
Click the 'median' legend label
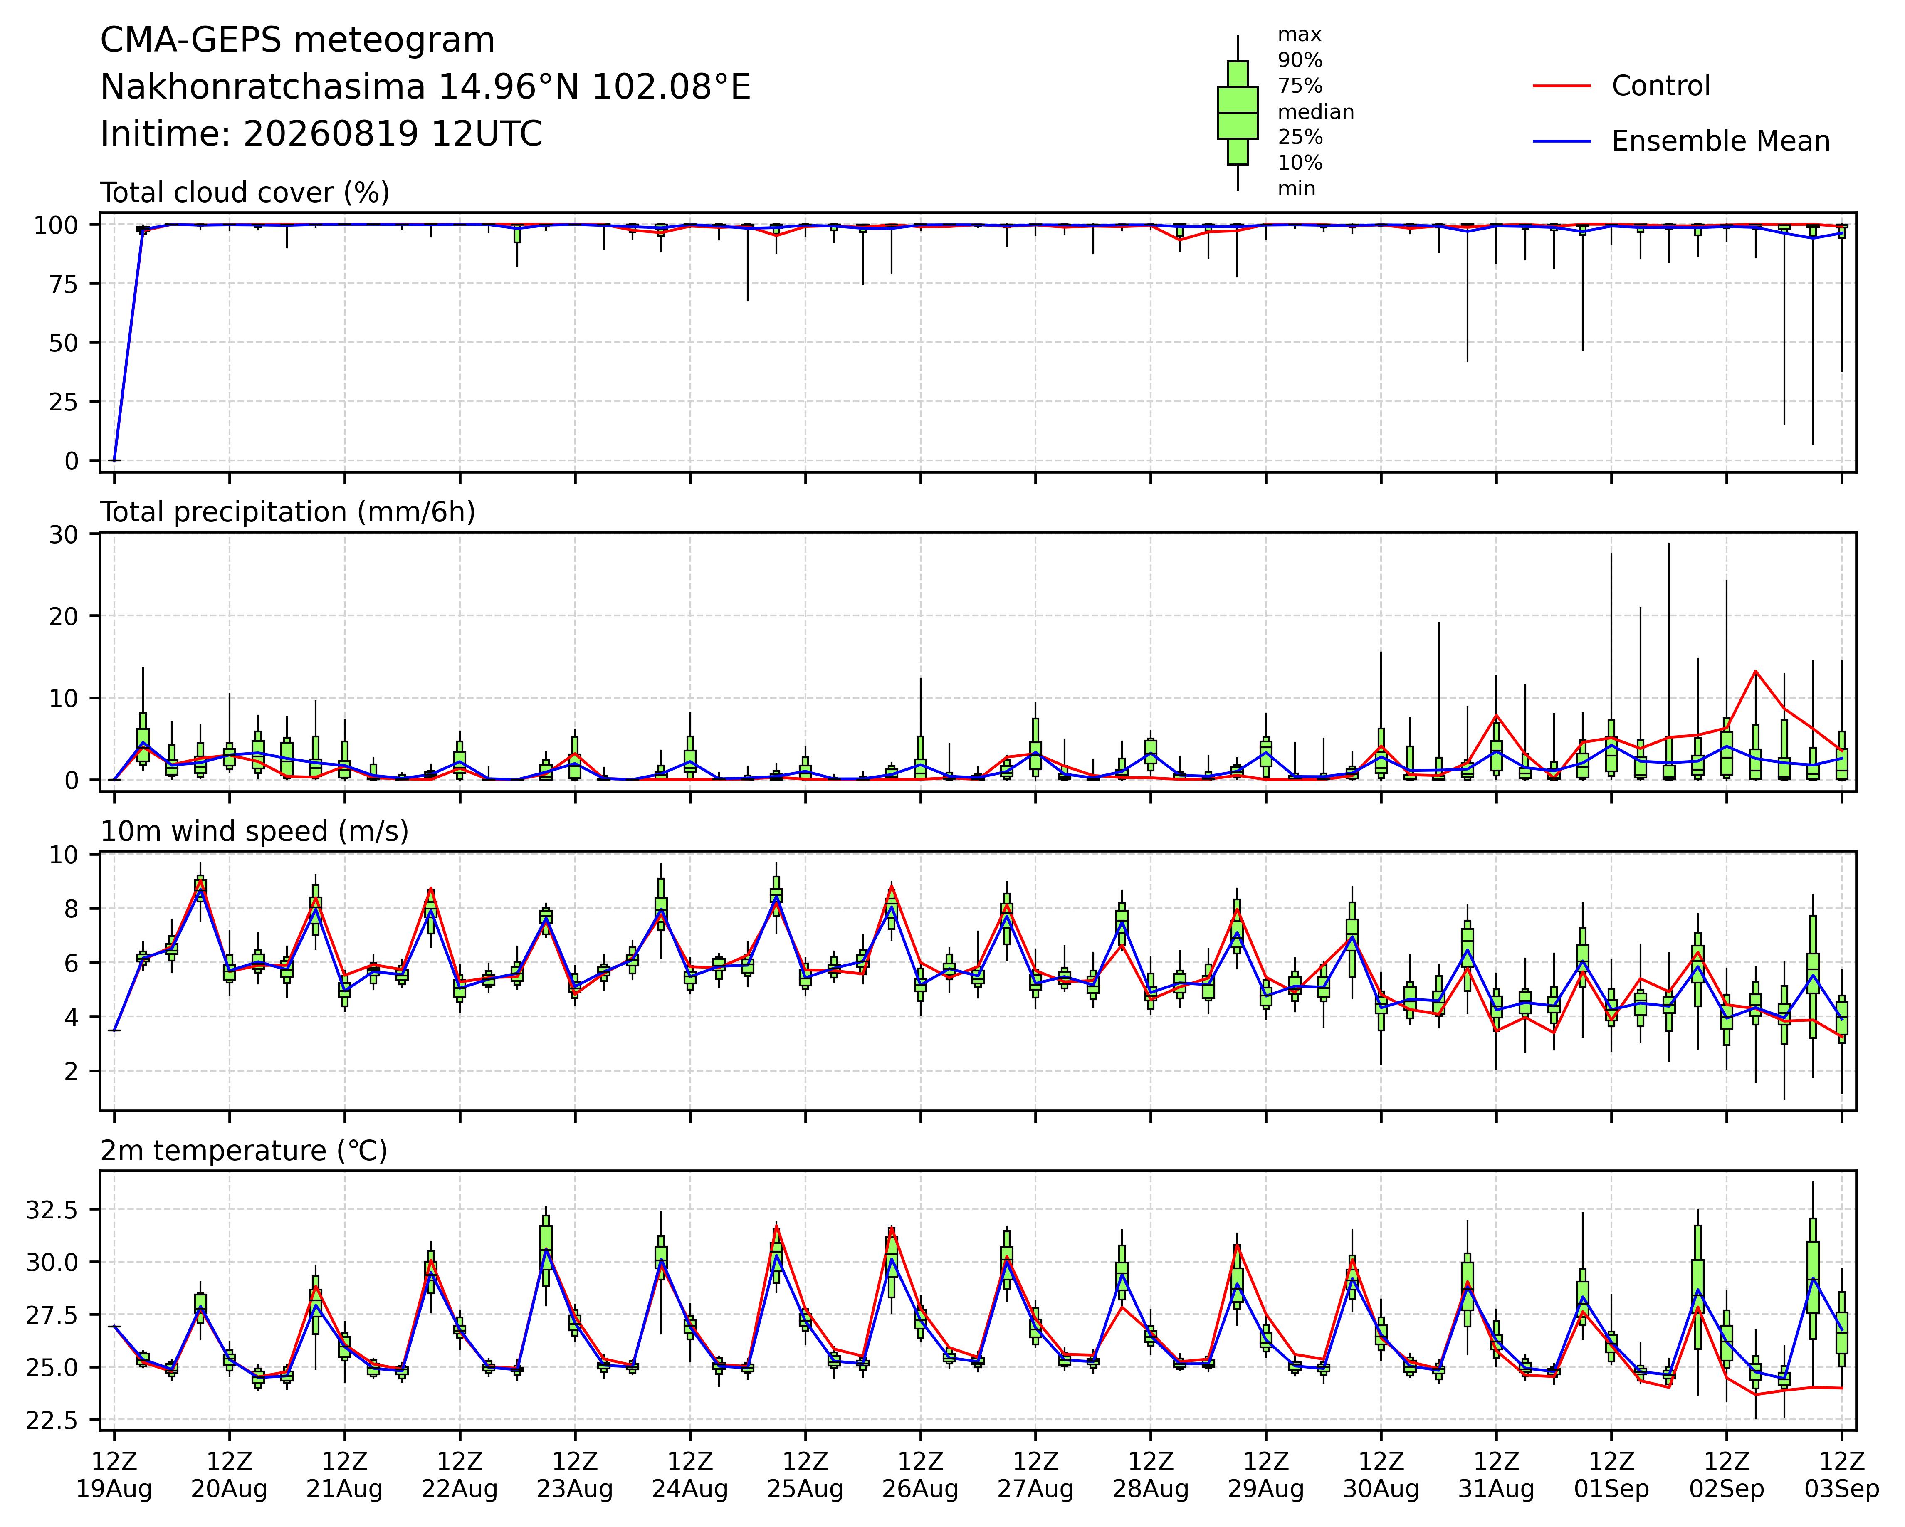pyautogui.click(x=1316, y=112)
